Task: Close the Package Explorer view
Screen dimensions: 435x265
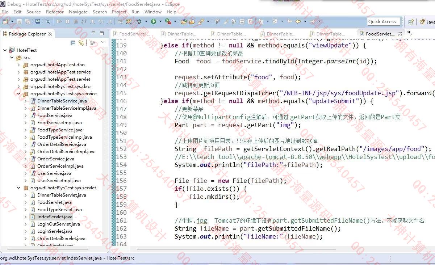Action: coord(50,34)
